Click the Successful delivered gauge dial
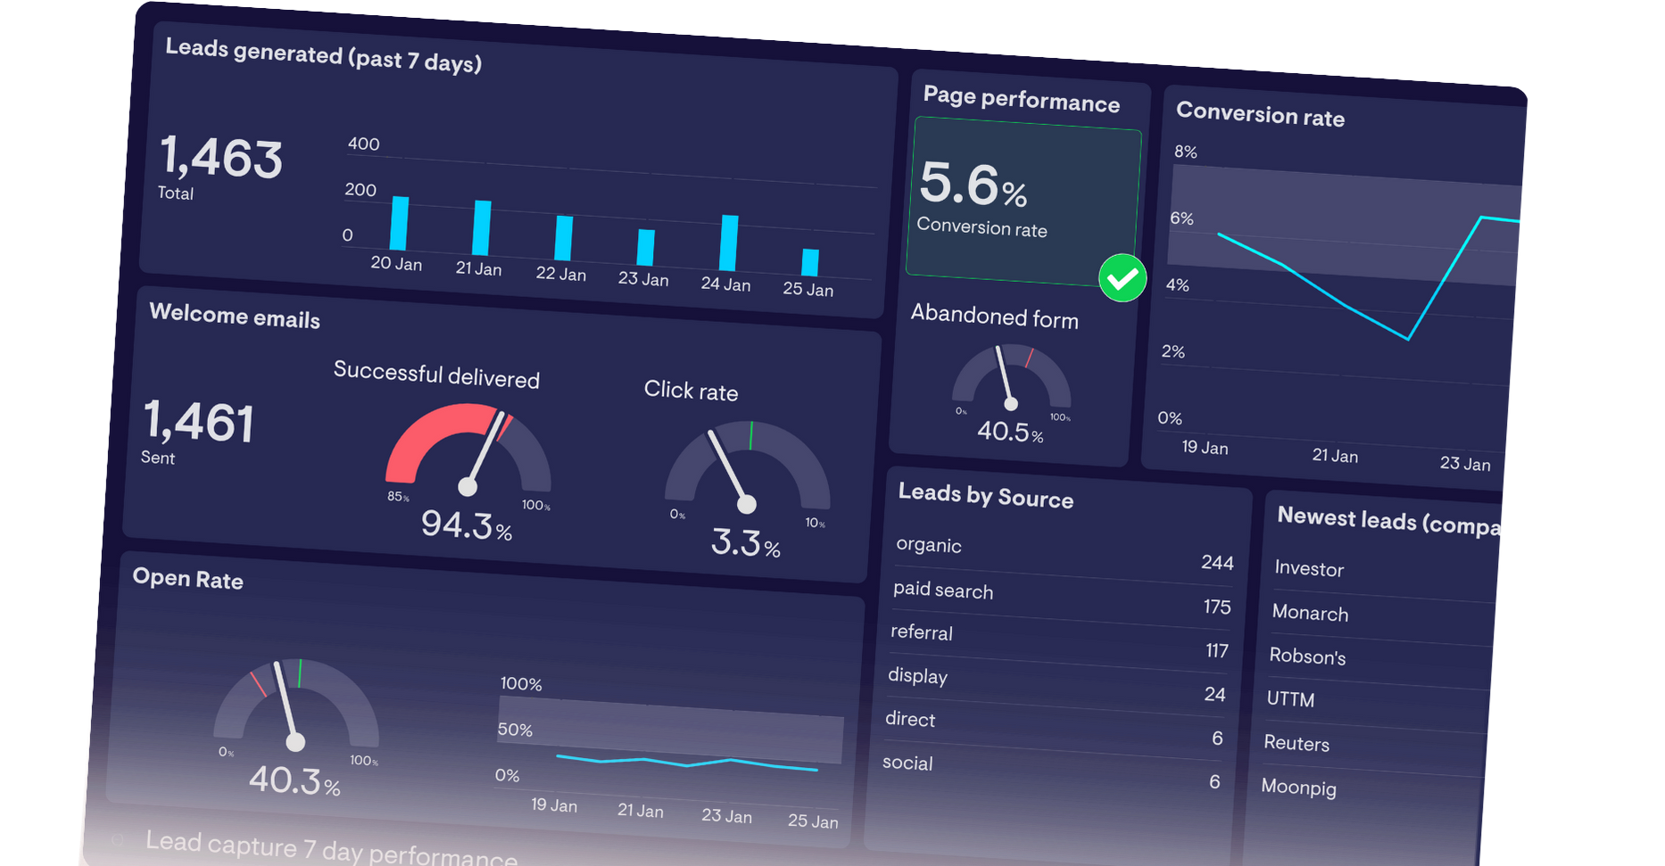The width and height of the screenshot is (1665, 866). click(x=468, y=448)
